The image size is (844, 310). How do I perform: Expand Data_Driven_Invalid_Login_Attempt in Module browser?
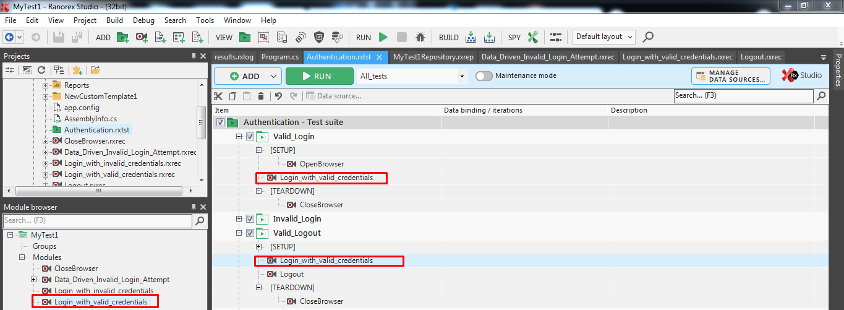[33, 280]
